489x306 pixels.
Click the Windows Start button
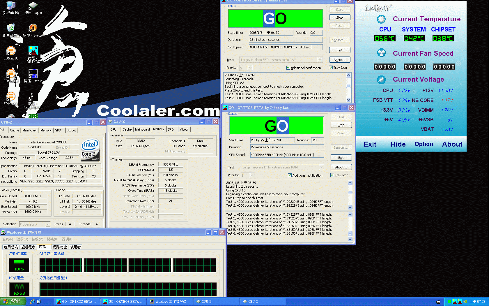pos(13,302)
